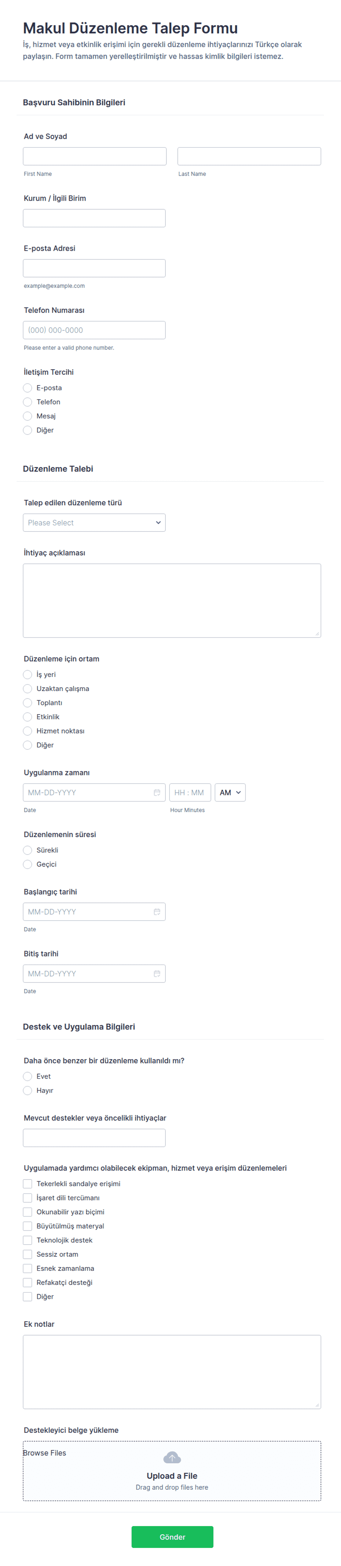Tick the İşaret dili tercümanı checkbox
The width and height of the screenshot is (341, 1566).
click(27, 1198)
